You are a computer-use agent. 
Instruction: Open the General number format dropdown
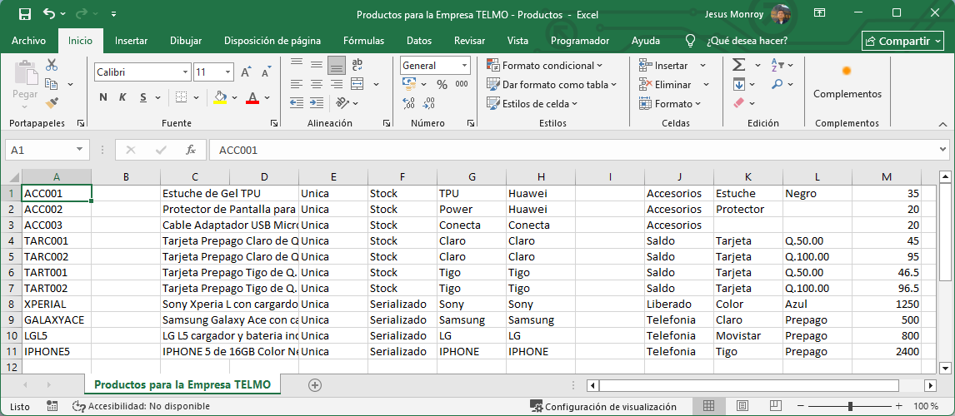pos(465,65)
